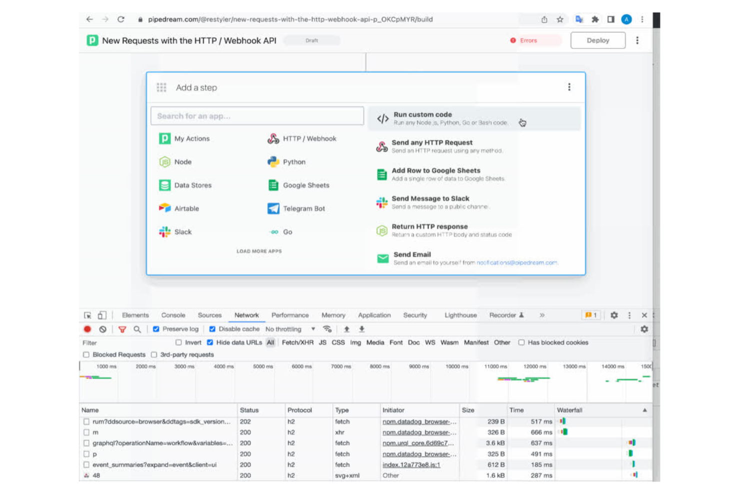Tick the checkbox for the event_summaries row
Screen dimensions: 740x493
pyautogui.click(x=86, y=465)
